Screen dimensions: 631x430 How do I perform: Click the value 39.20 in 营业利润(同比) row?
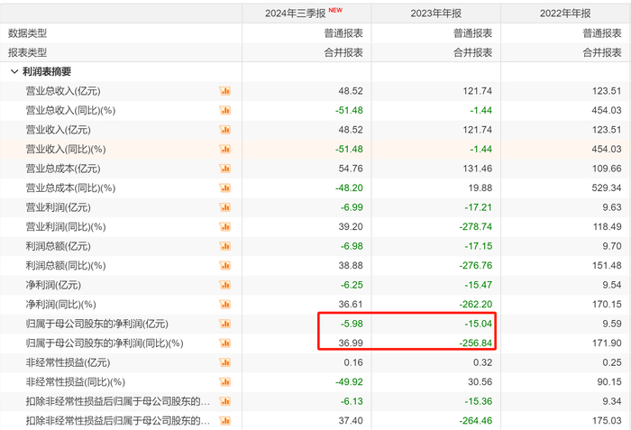351,226
